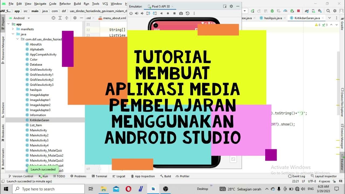Open 4 spaces indent selector
Image resolution: width=345 pixels, height=194 pixels.
coord(324,181)
